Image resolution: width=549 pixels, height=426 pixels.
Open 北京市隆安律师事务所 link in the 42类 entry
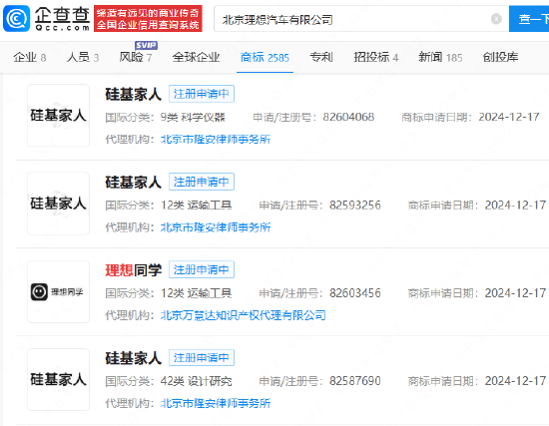(216, 404)
